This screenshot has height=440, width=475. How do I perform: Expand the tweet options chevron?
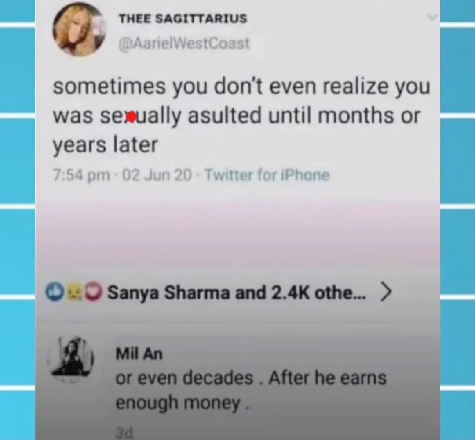pos(432,18)
